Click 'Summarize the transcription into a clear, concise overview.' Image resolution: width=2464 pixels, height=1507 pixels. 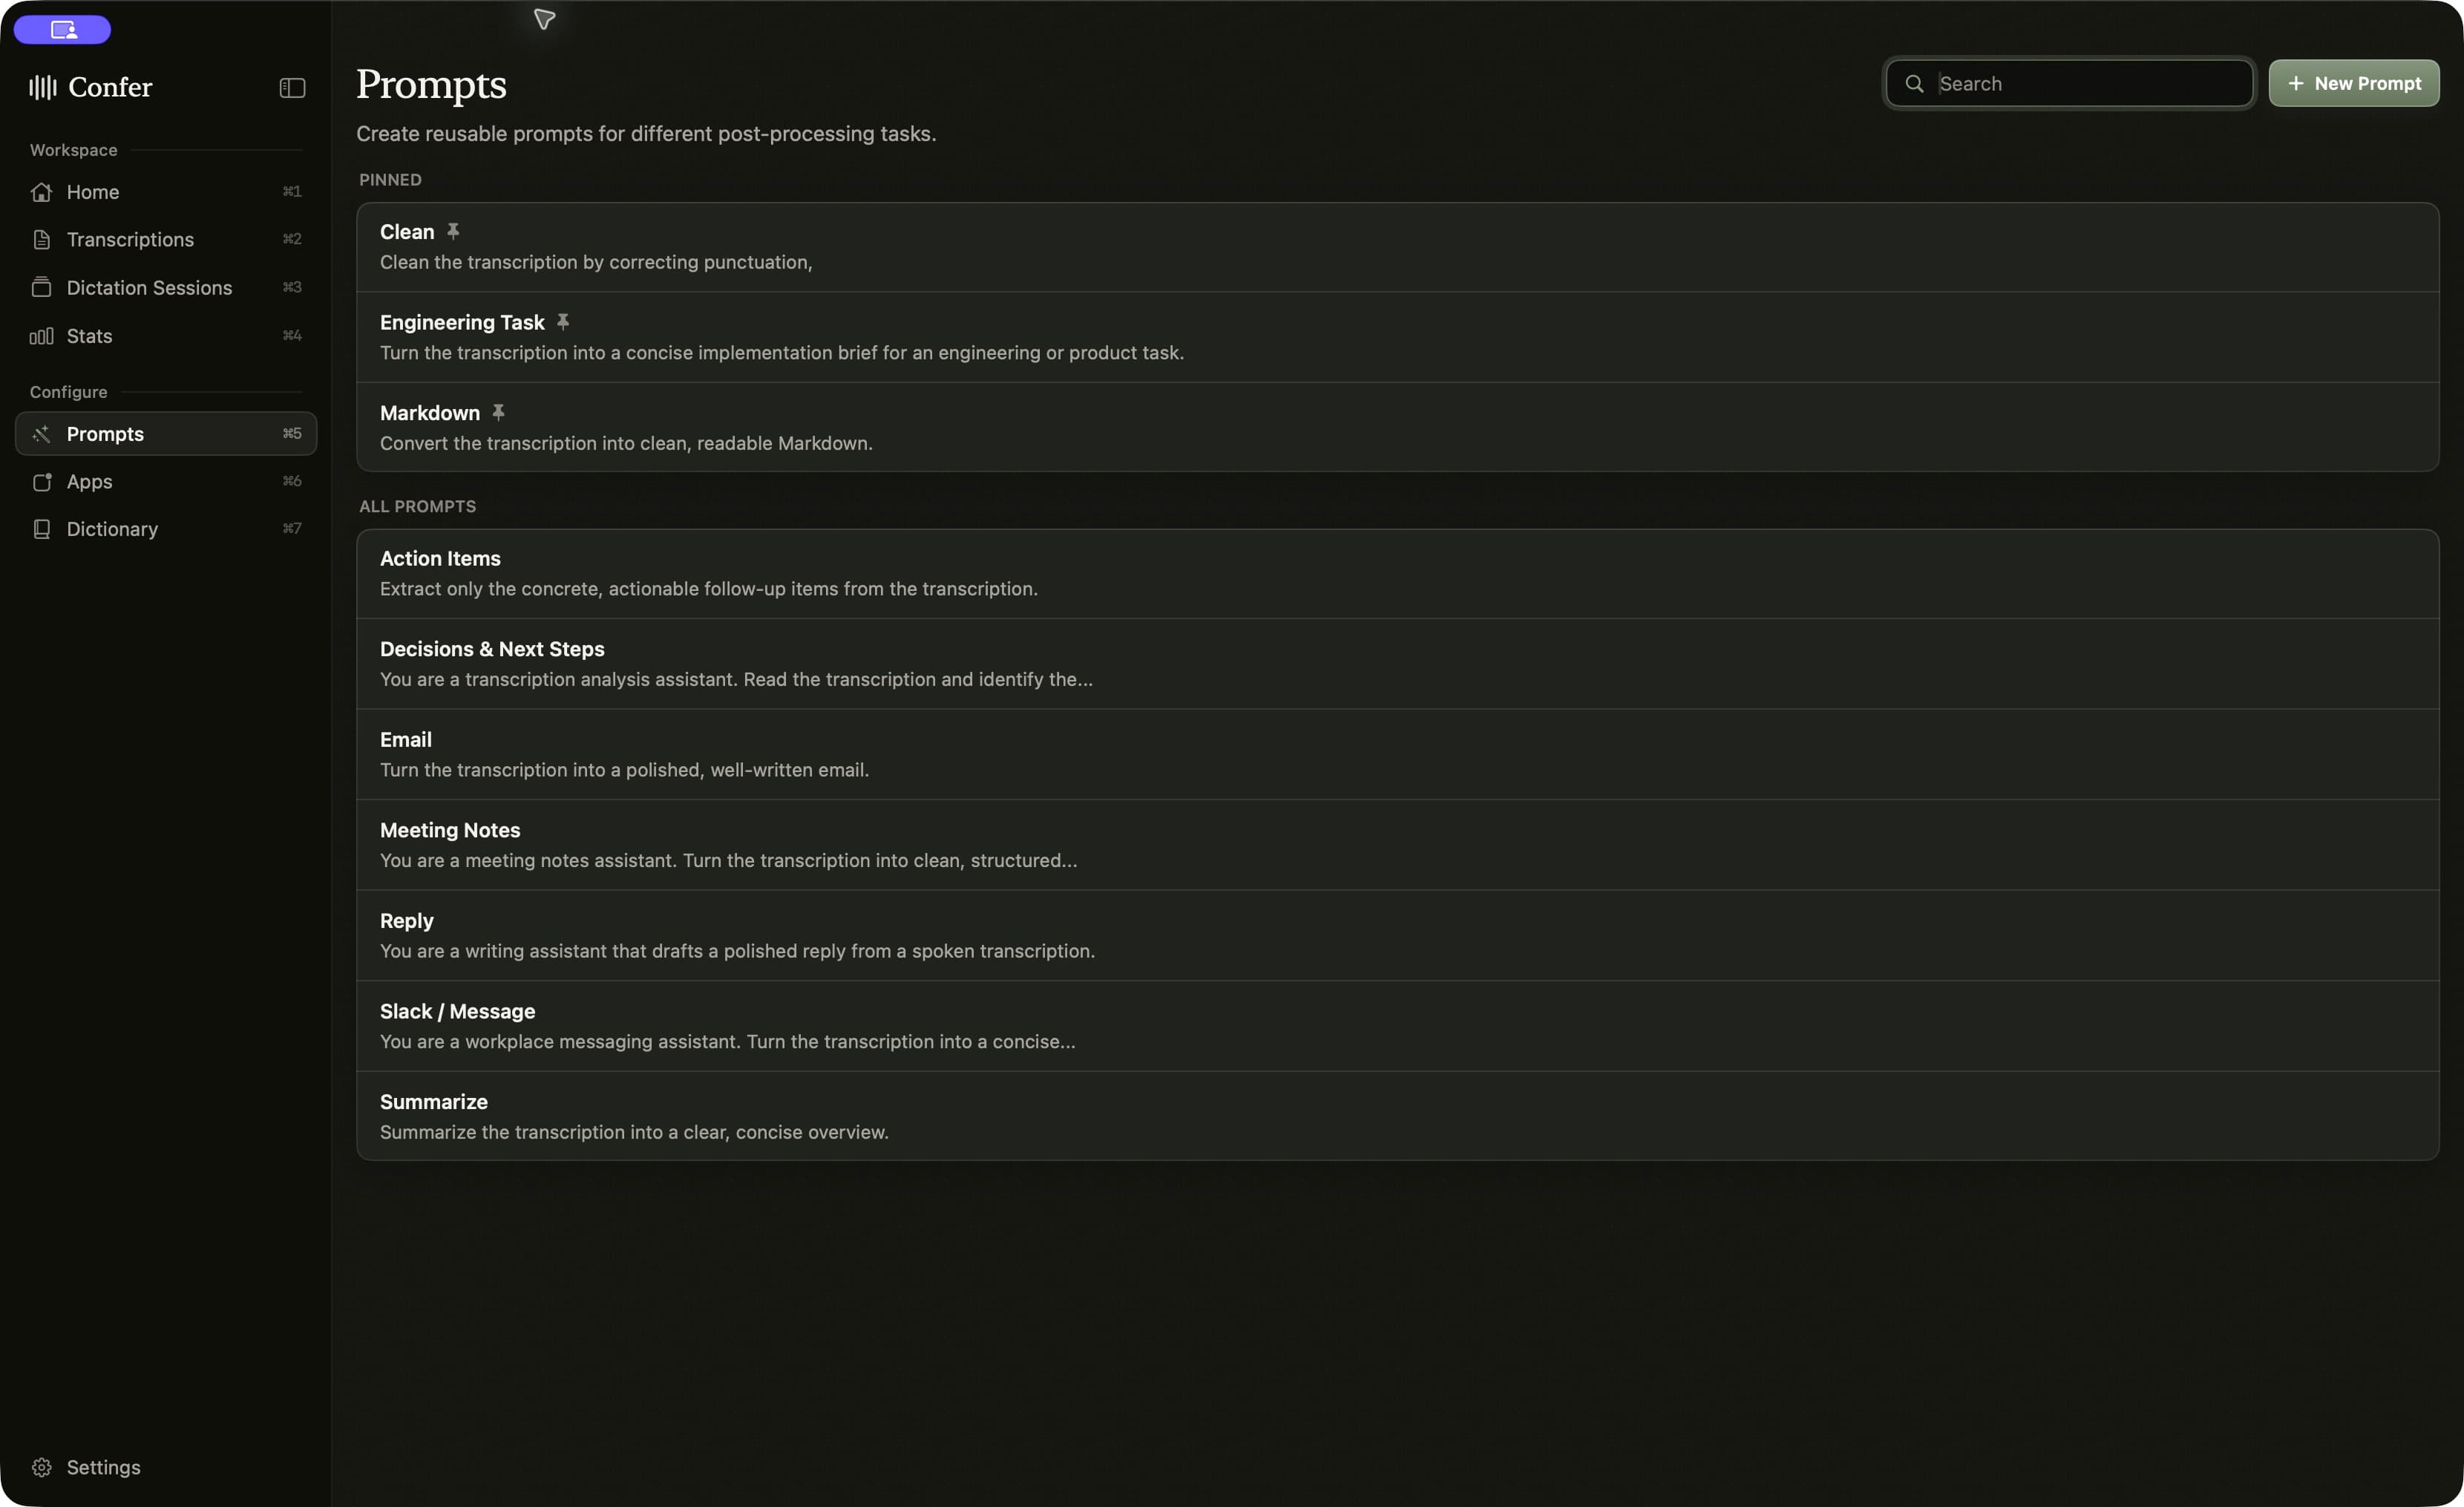click(x=634, y=1132)
